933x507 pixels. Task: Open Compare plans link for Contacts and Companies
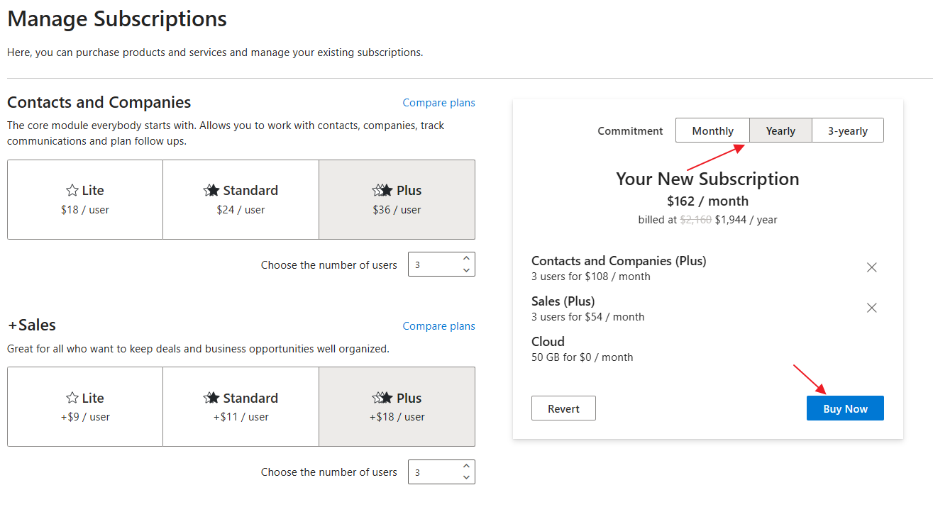(x=439, y=103)
